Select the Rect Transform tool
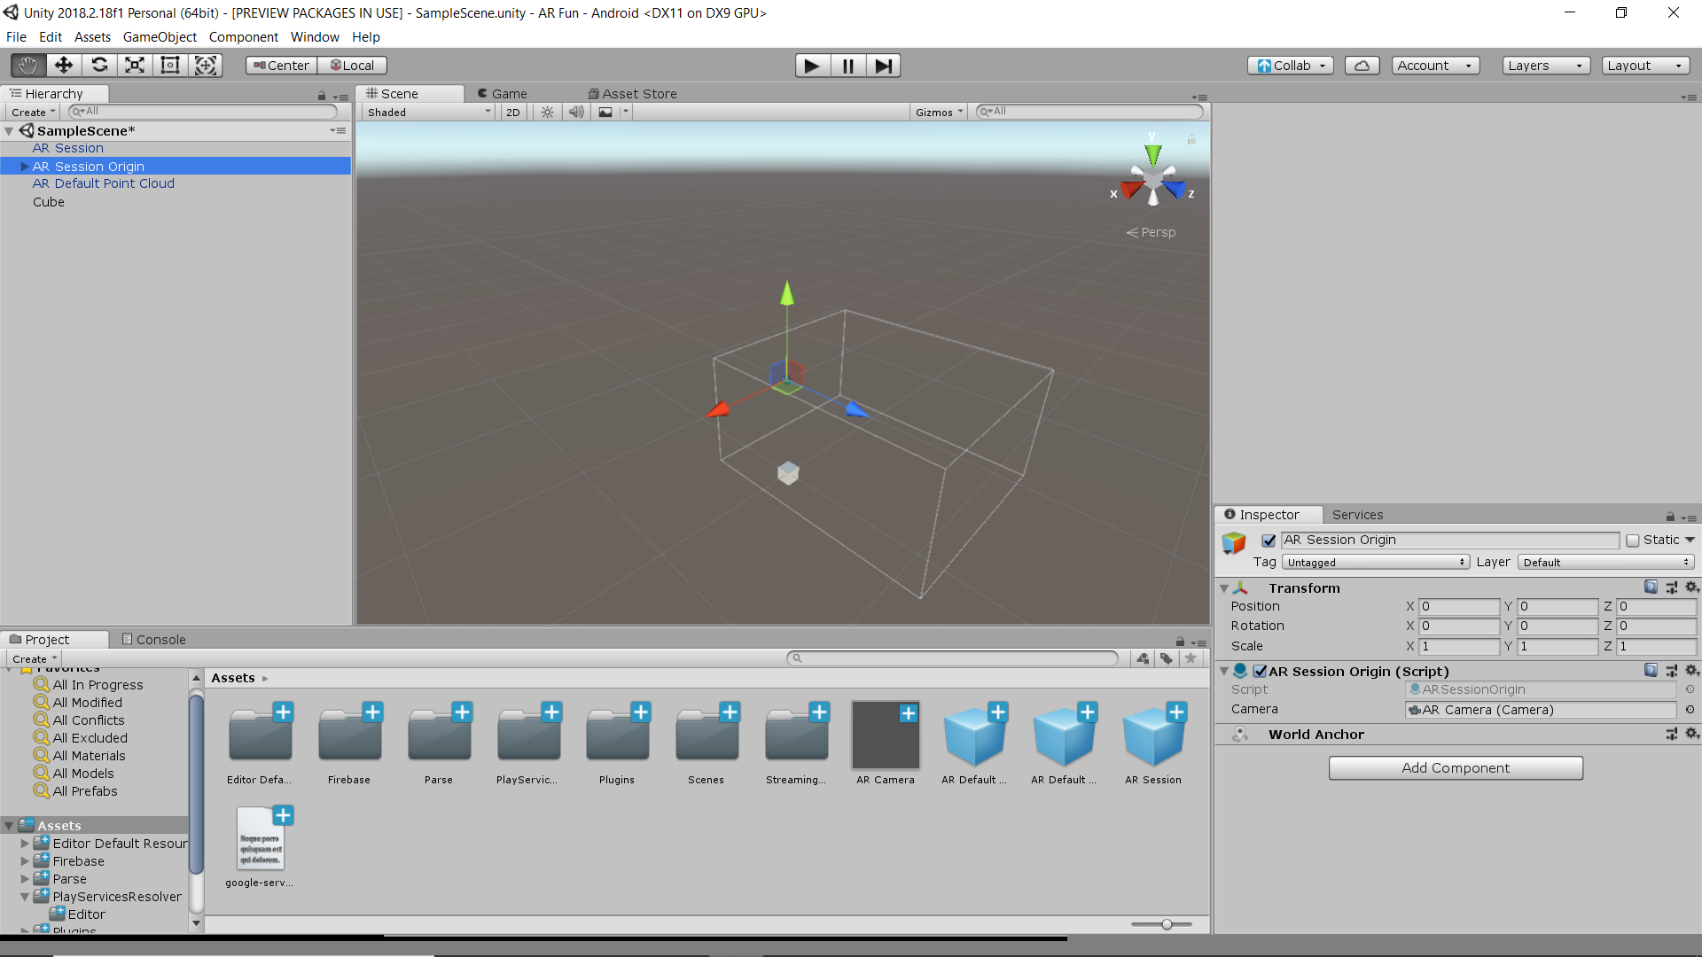Screen dimensions: 1702x957 tap(170, 66)
